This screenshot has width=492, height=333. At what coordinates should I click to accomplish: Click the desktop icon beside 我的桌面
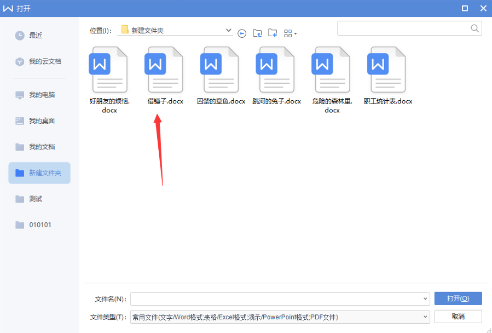[20, 121]
